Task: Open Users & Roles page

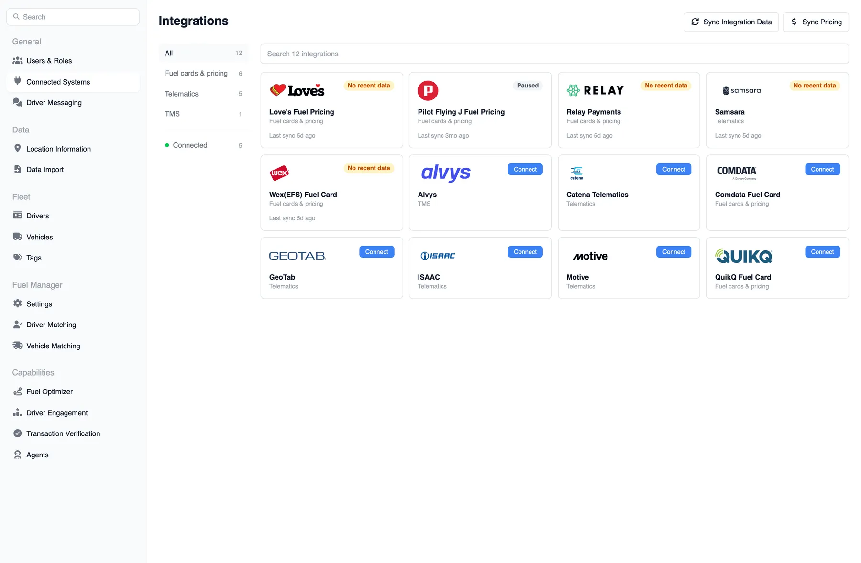Action: point(73,61)
